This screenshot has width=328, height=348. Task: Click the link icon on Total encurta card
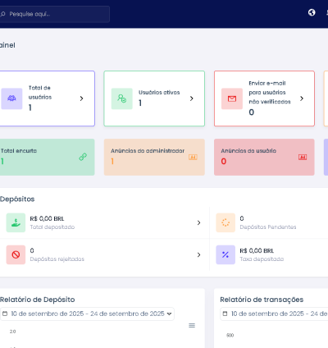[x=83, y=157]
